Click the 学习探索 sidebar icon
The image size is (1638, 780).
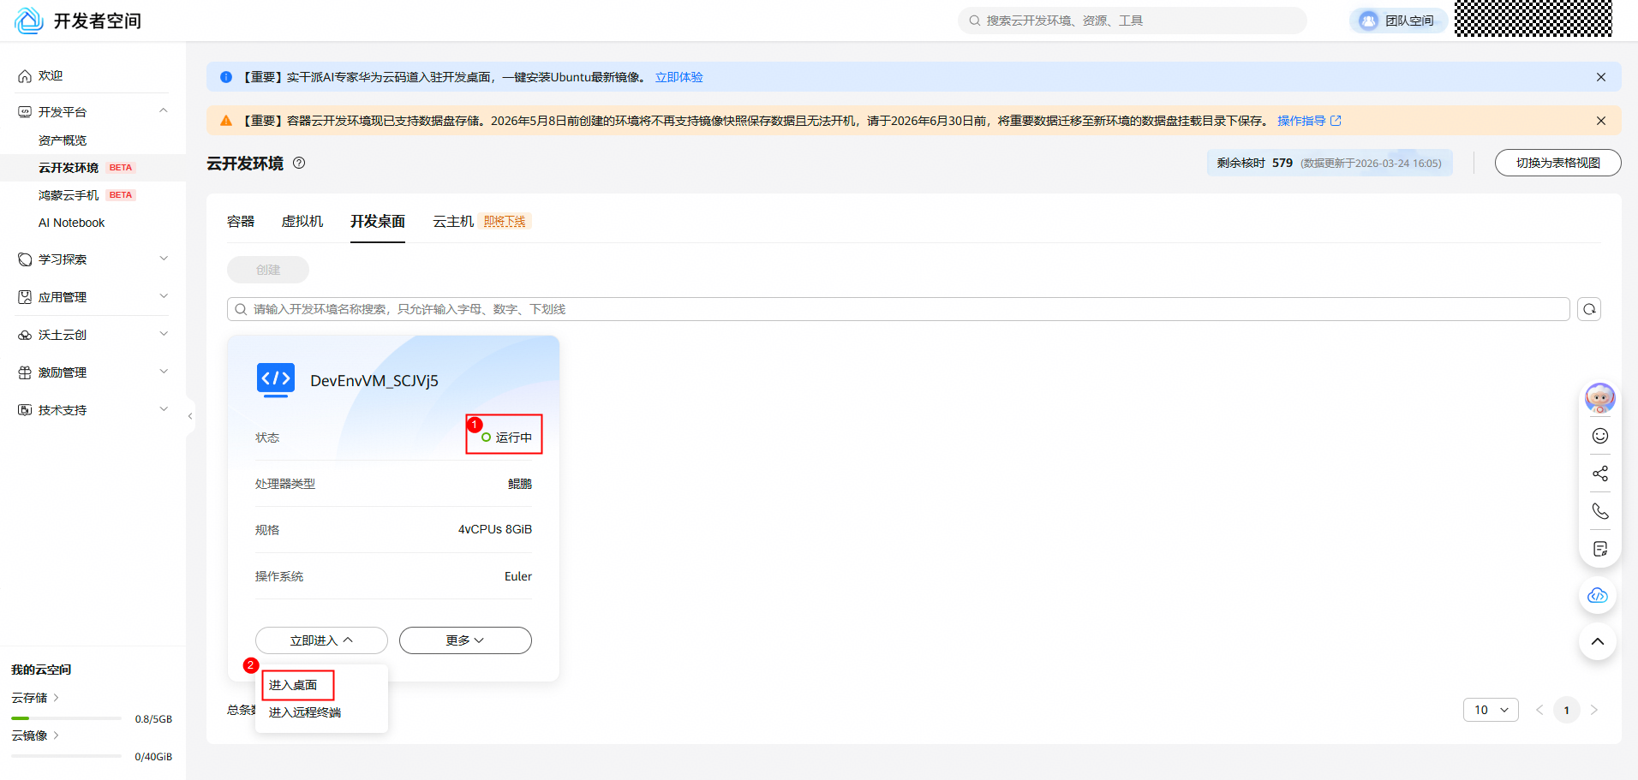pyautogui.click(x=25, y=259)
